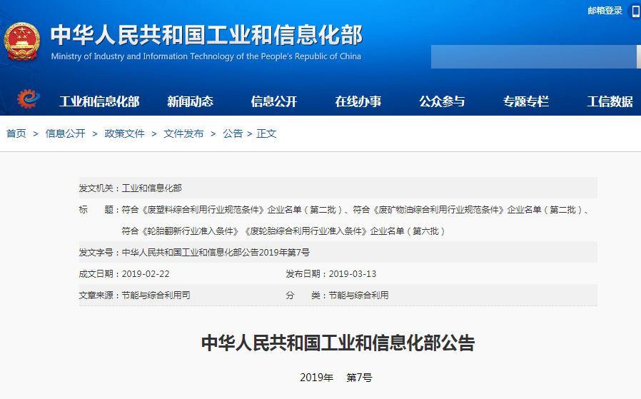Open the 工业和信息化部 navigation menu item
Image resolution: width=641 pixels, height=399 pixels.
coord(99,101)
